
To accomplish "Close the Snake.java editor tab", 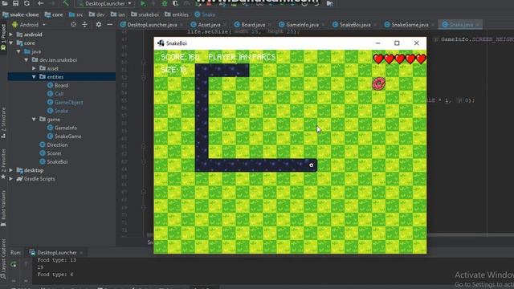I will tap(478, 25).
